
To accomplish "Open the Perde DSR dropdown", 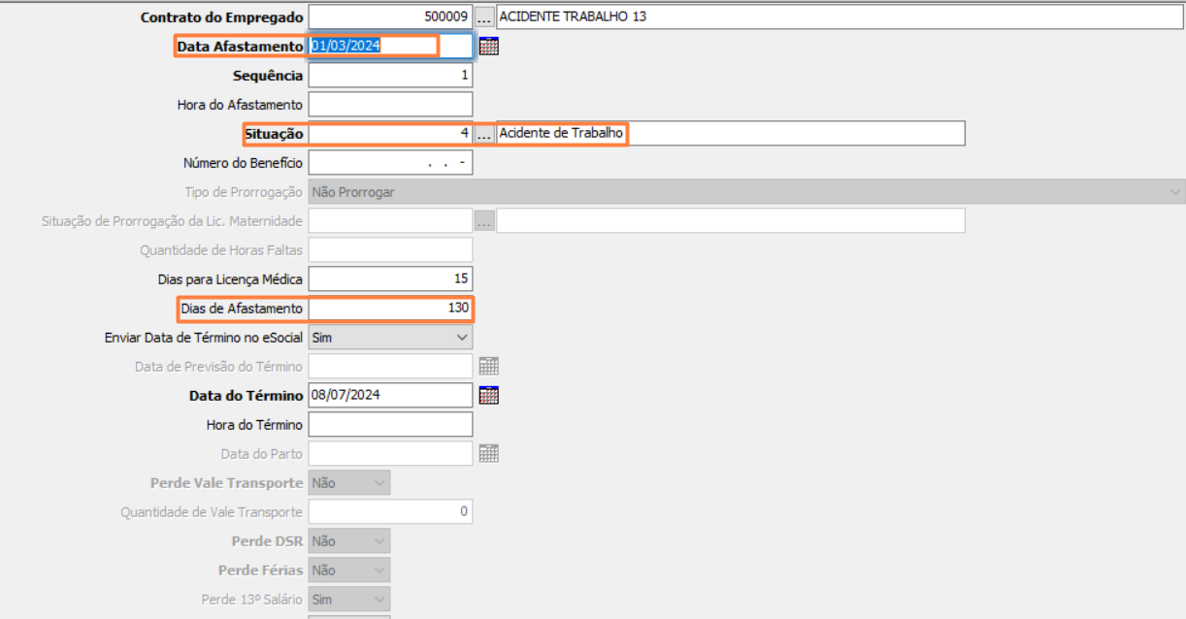I will 379,541.
